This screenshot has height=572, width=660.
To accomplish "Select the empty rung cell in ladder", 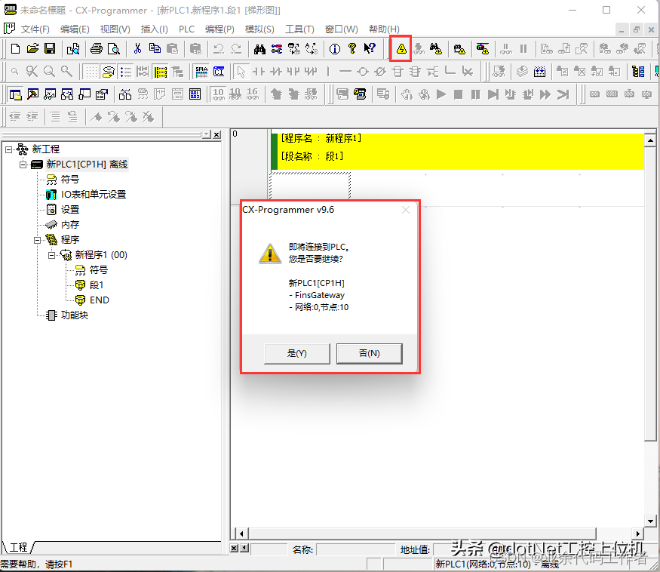I will coord(310,186).
